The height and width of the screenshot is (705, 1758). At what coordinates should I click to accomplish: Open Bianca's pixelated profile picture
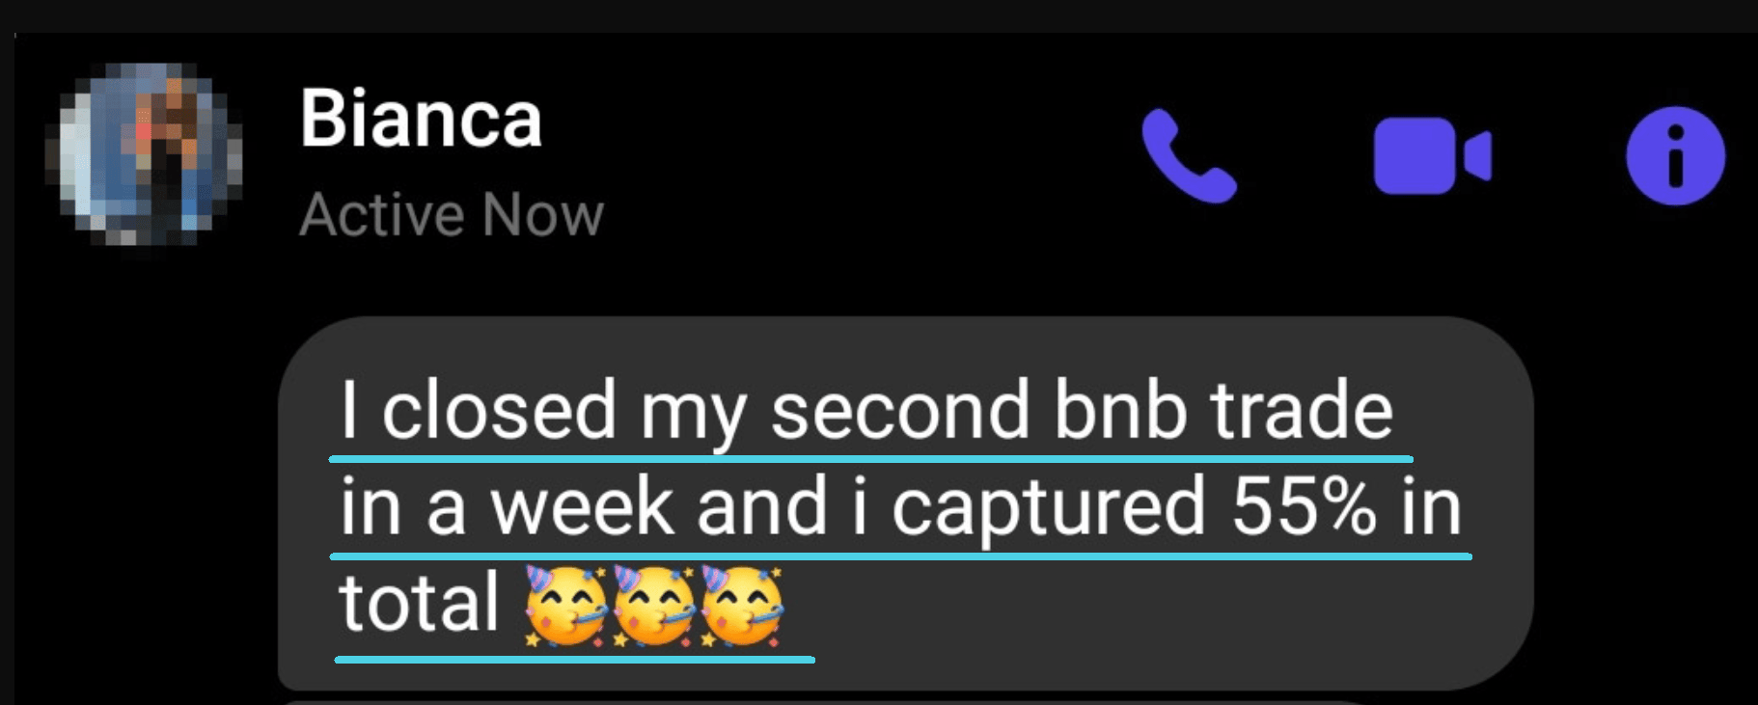coord(145,154)
